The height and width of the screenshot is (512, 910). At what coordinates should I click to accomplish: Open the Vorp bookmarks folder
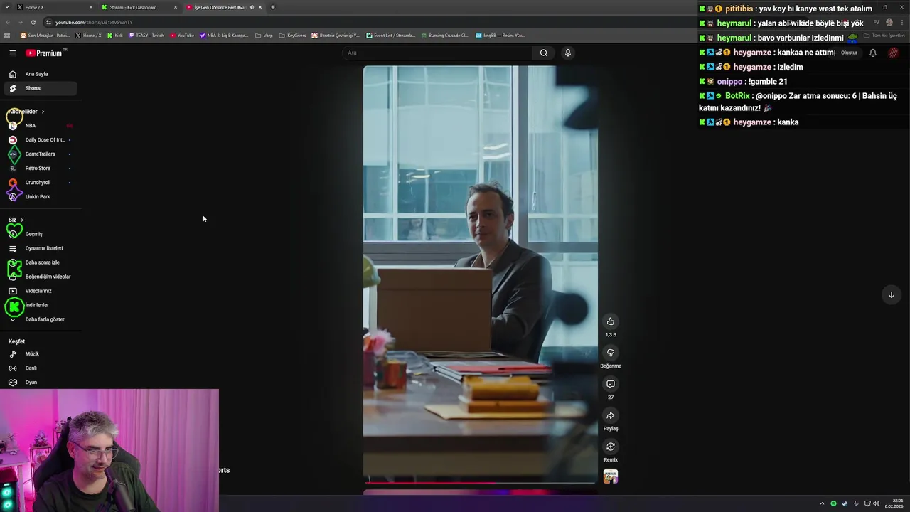click(x=264, y=35)
